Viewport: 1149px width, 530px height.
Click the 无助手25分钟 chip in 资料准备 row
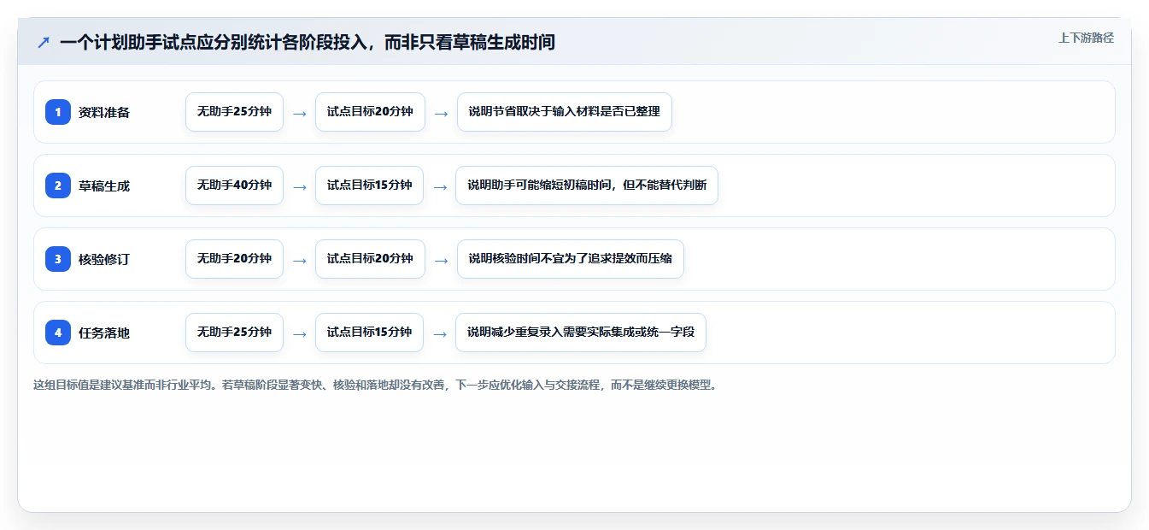[x=234, y=112]
